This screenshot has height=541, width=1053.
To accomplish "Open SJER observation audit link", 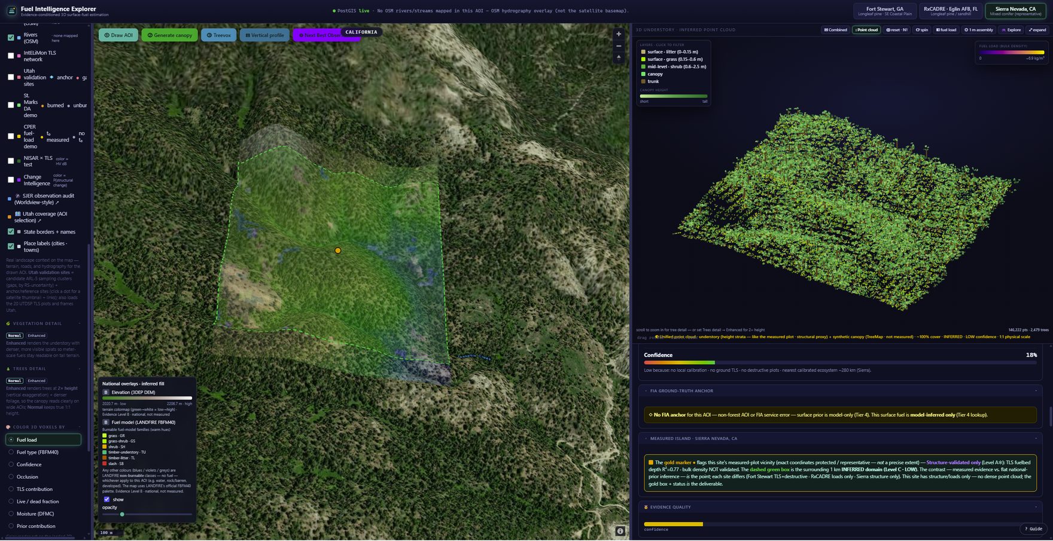I will [45, 199].
